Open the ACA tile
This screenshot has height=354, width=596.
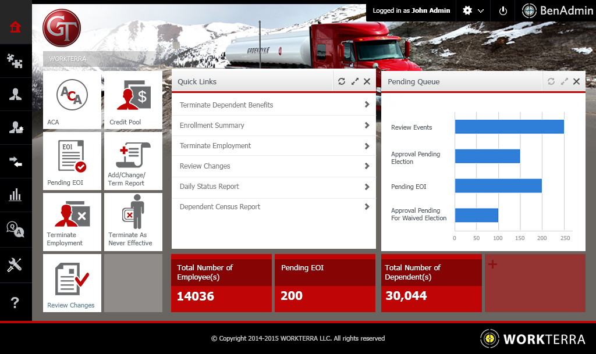point(72,100)
